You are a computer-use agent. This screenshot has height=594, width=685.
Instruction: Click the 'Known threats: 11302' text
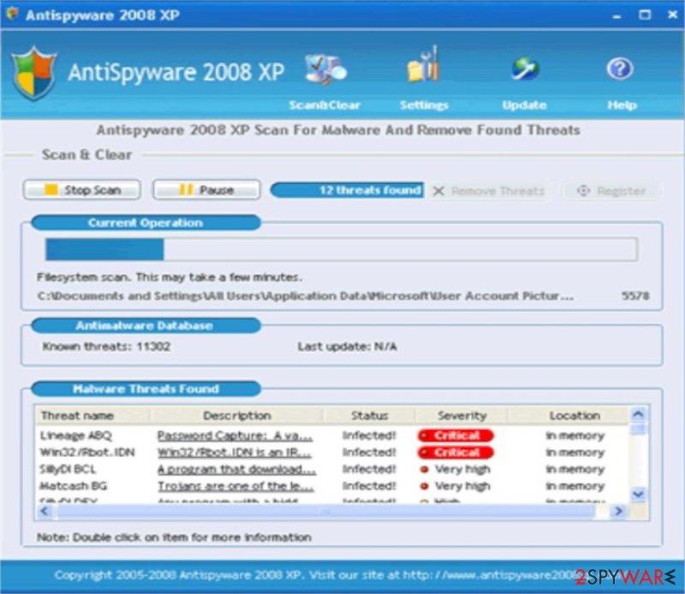(106, 347)
